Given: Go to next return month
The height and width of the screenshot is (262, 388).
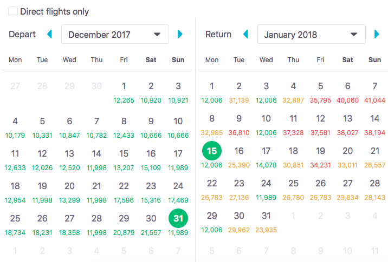Looking at the screenshot, I should (x=377, y=35).
